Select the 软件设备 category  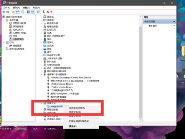coord(51,61)
